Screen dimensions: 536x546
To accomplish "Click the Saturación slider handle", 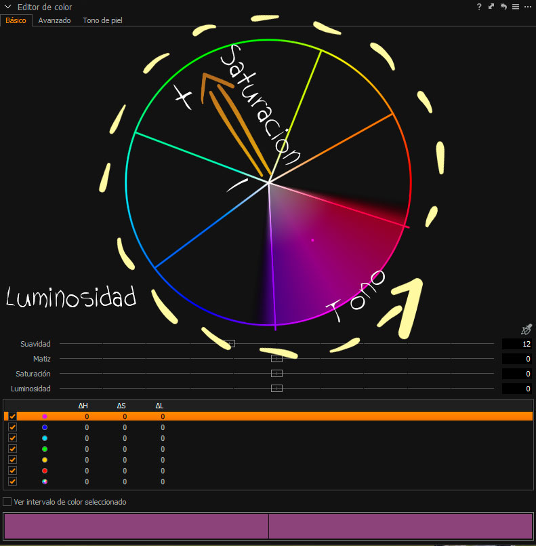I will pyautogui.click(x=276, y=374).
